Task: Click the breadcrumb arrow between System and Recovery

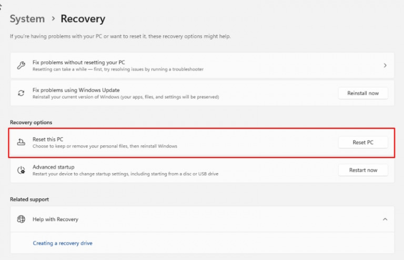Action: click(x=53, y=19)
